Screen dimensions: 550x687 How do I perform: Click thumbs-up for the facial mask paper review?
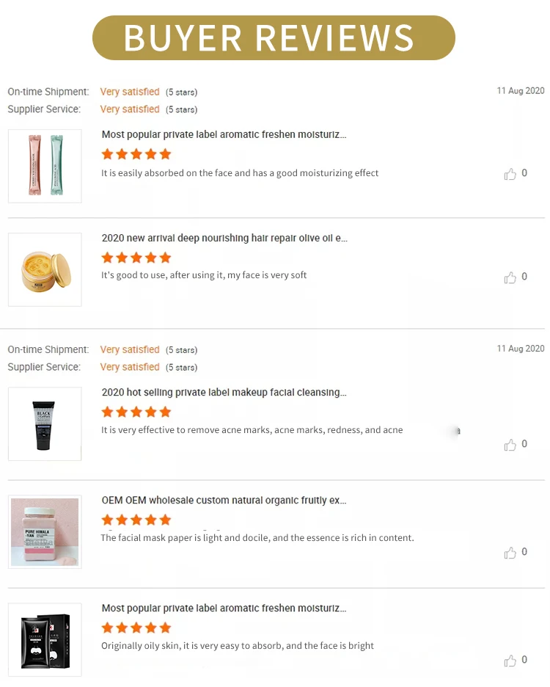click(510, 553)
